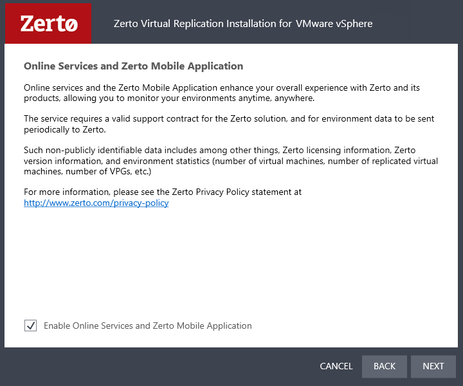The height and width of the screenshot is (386, 463).
Task: Click the Zerto Virtual Replication Installation title
Action: [x=243, y=24]
